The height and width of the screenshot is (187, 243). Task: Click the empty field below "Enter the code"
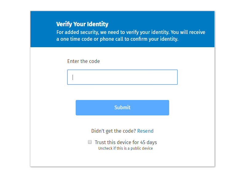(x=122, y=77)
